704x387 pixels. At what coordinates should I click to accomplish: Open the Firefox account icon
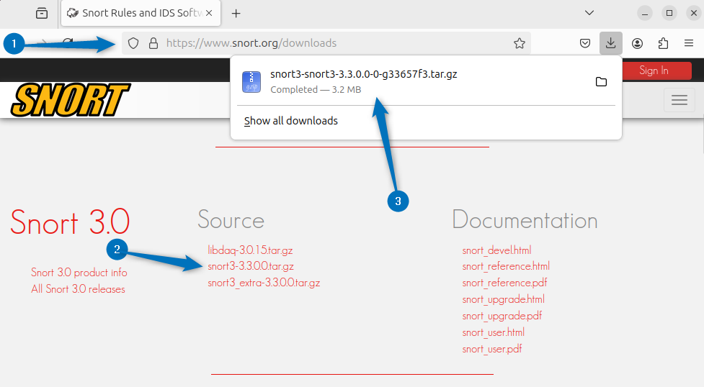point(637,43)
